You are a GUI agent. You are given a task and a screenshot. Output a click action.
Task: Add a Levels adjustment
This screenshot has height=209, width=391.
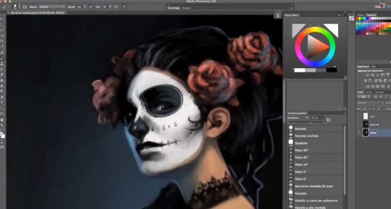point(372,75)
